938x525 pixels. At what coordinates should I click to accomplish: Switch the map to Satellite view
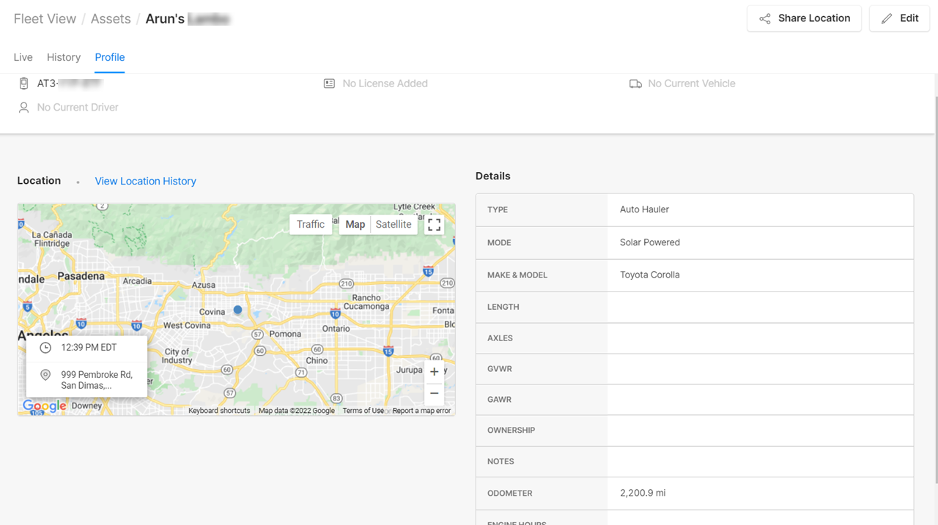394,225
